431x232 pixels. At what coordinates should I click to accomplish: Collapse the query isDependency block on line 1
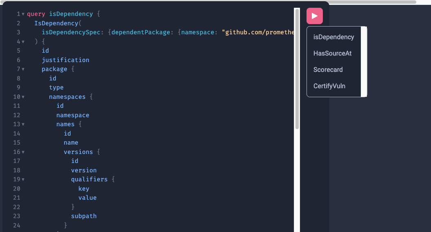[23, 14]
